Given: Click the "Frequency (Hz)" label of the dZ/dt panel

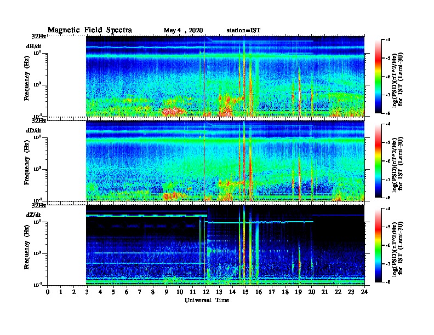Looking at the screenshot, I should click(26, 247).
